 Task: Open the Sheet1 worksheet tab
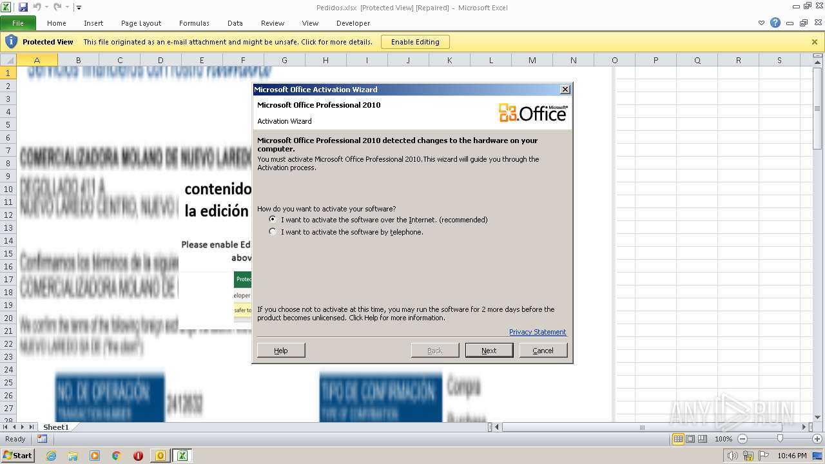coord(56,427)
